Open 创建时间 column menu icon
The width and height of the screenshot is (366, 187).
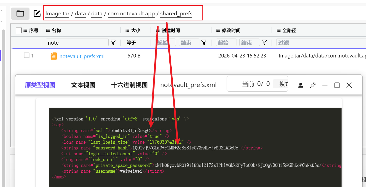(158, 30)
